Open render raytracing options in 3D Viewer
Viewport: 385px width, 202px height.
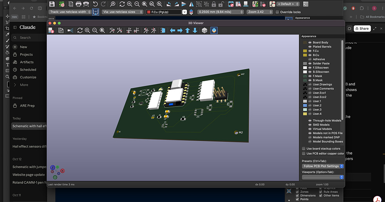pos(70,30)
